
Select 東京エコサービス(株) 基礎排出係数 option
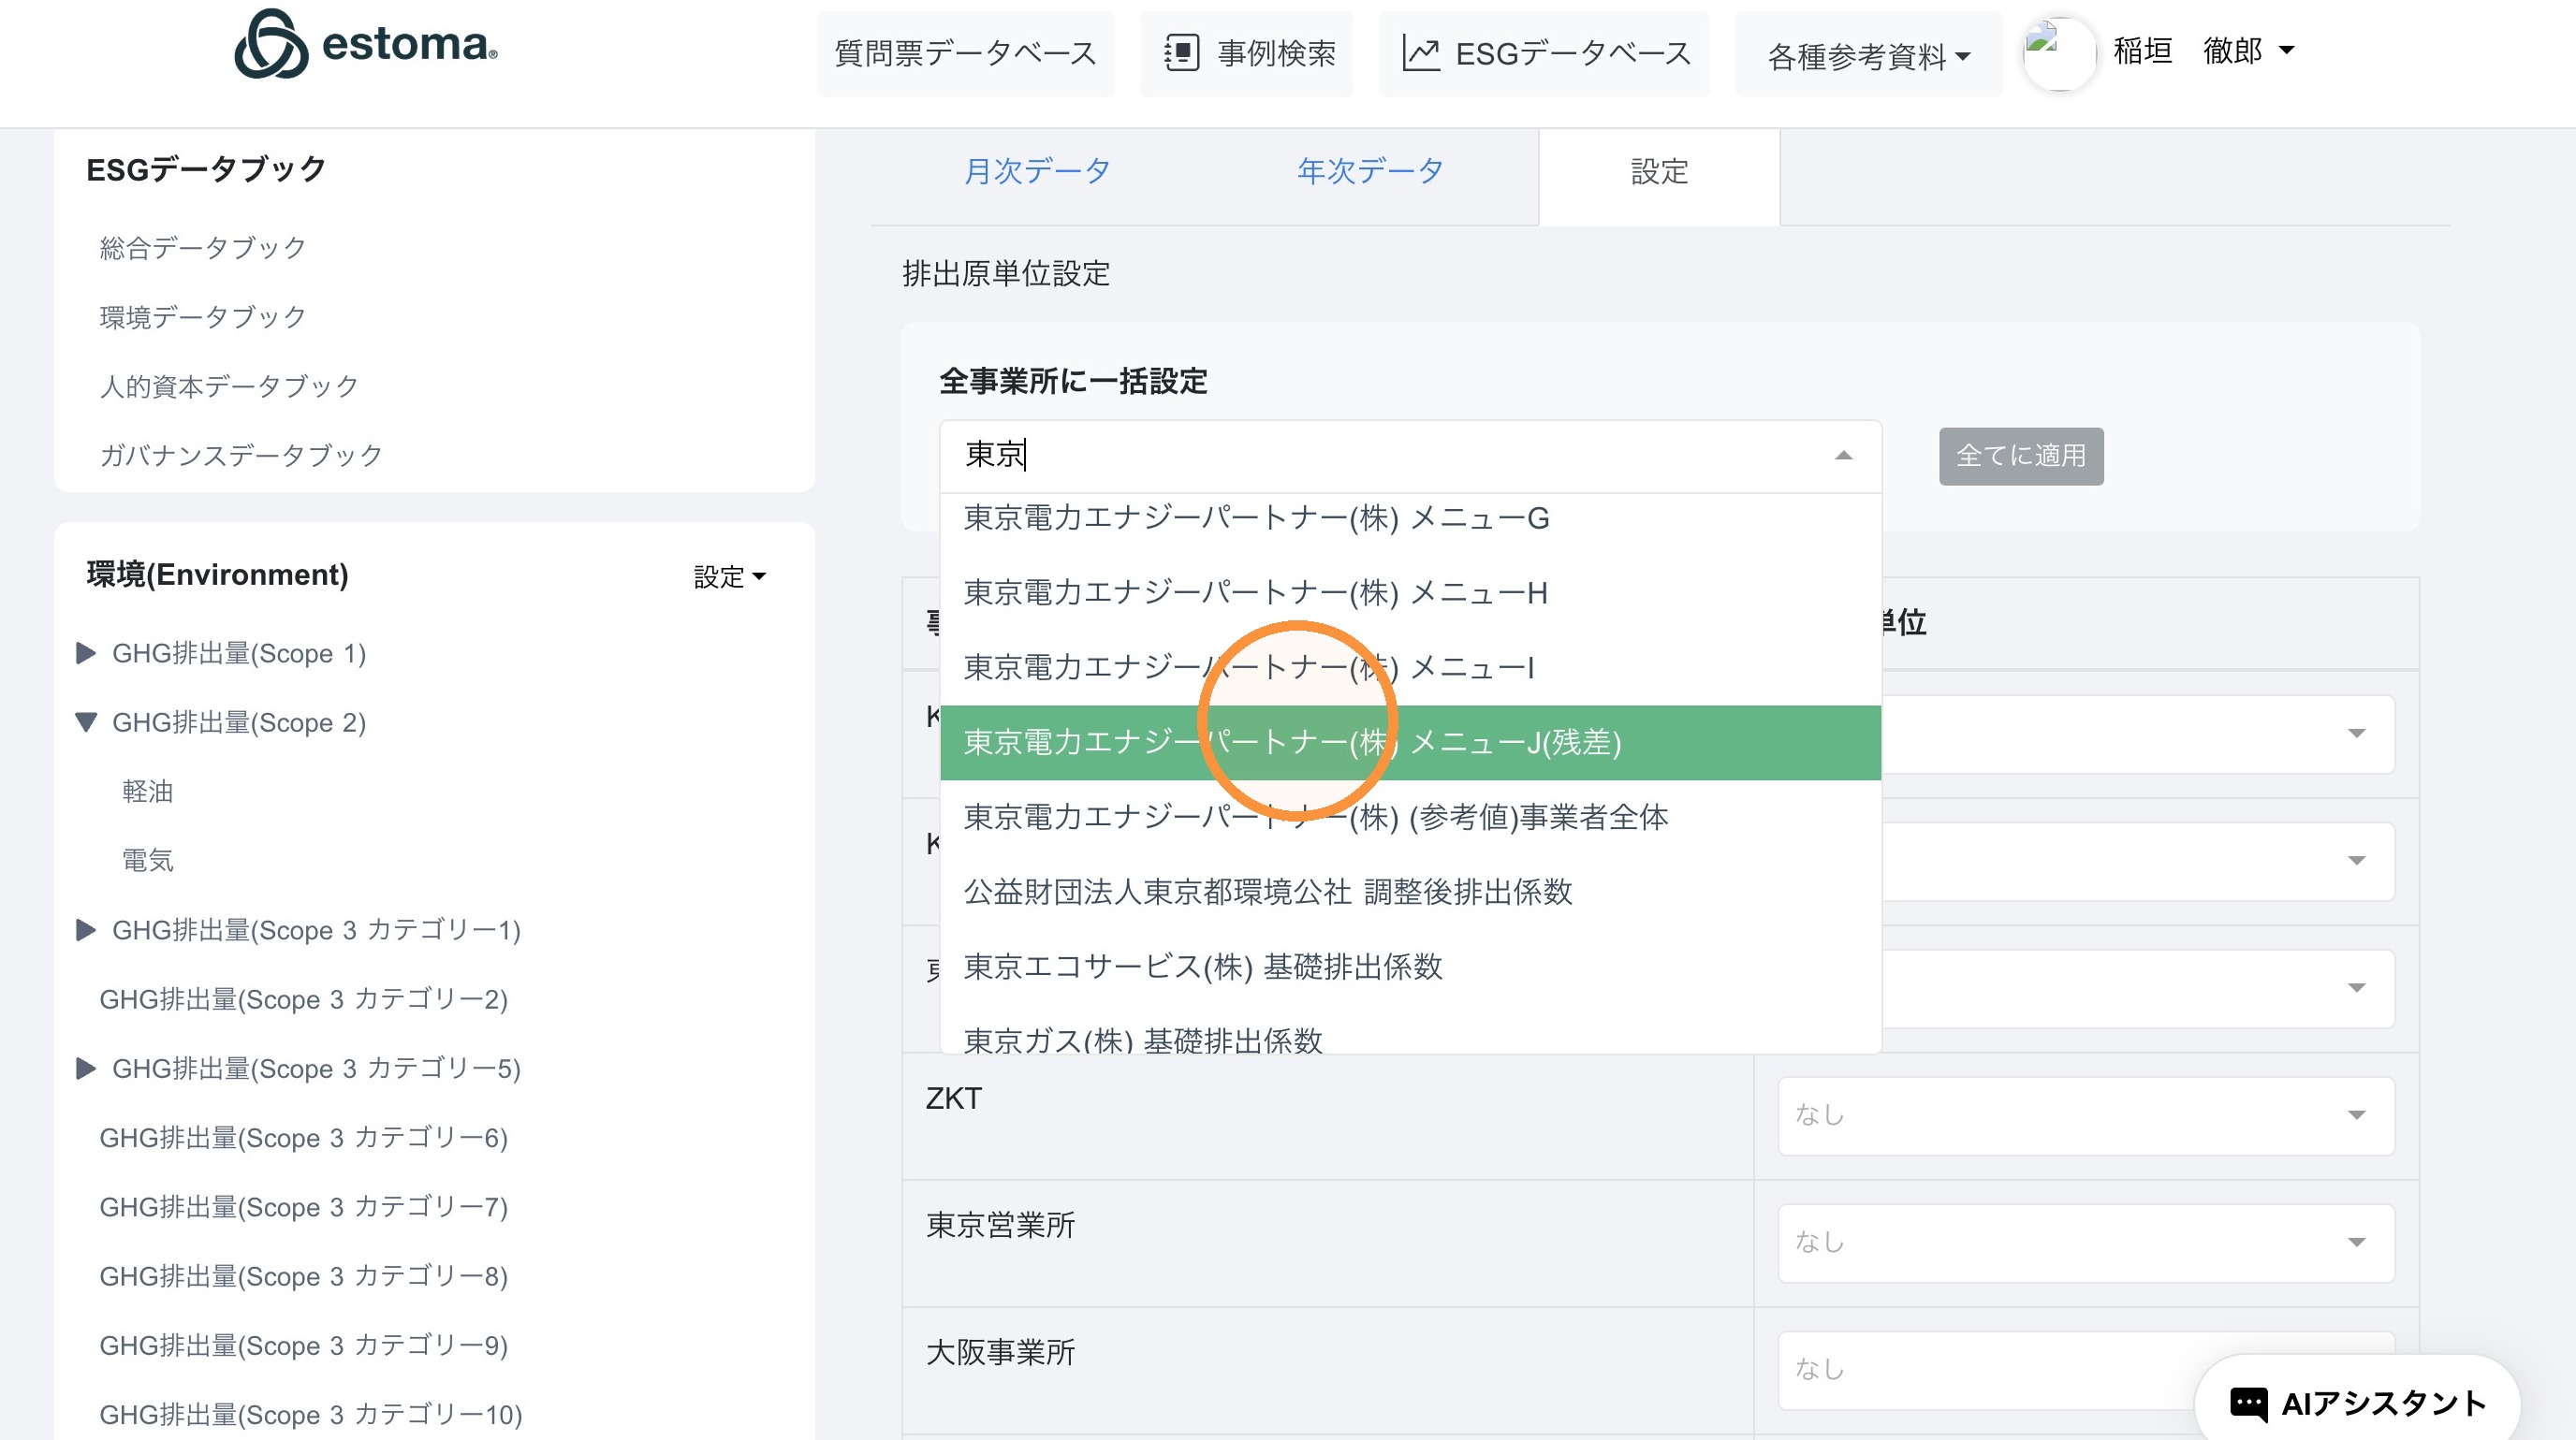[x=1410, y=967]
